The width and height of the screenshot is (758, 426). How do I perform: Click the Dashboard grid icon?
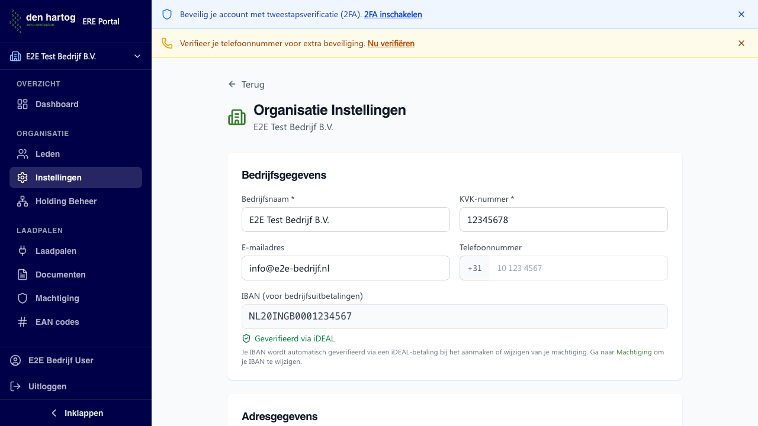click(23, 104)
